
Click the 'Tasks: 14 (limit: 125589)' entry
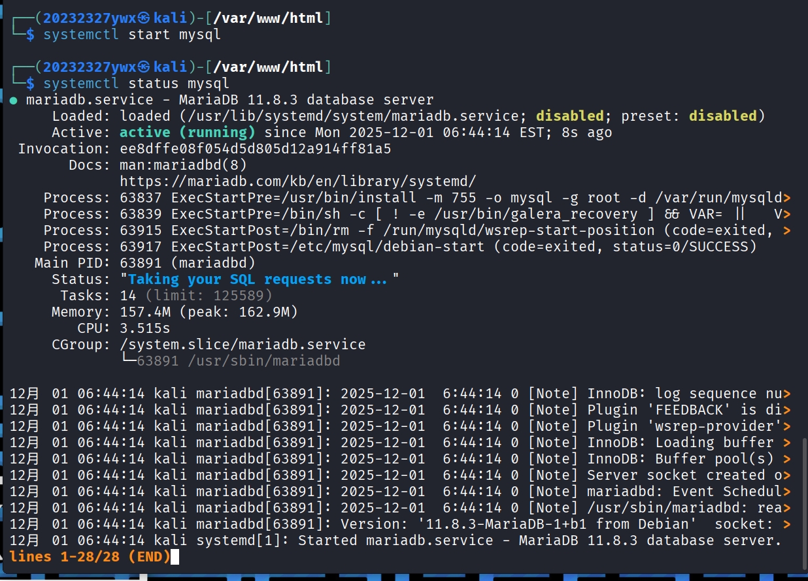tap(167, 296)
